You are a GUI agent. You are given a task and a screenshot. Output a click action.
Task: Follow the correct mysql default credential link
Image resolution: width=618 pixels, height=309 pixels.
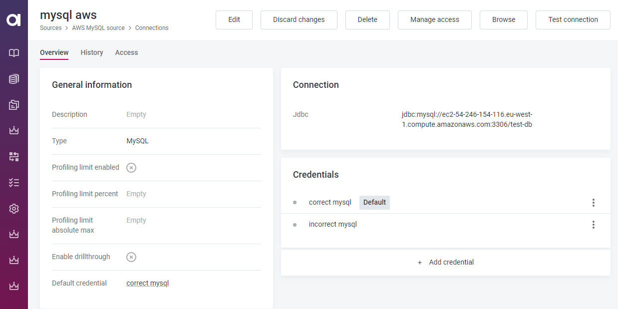pos(147,283)
